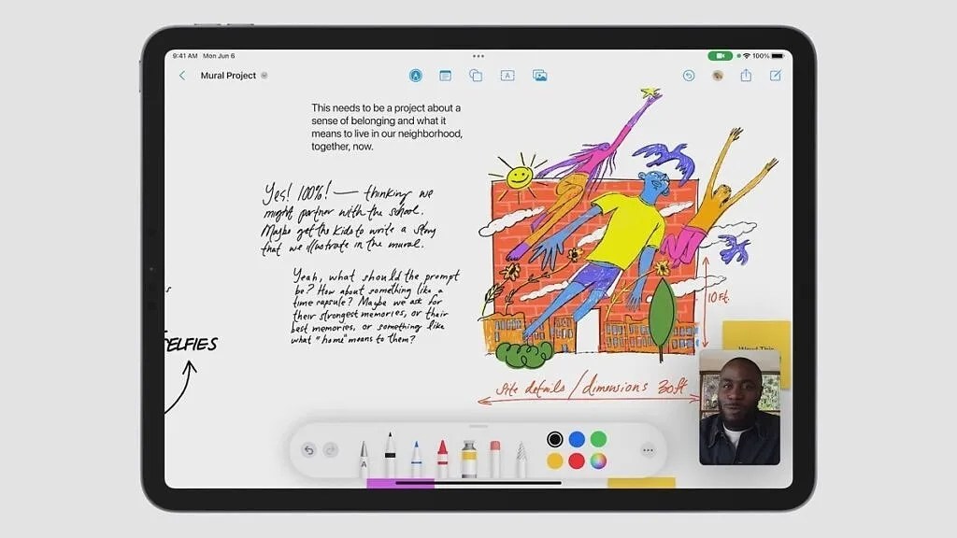The image size is (957, 538).
Task: Pick the fill bucket tool in the palette
Action: pos(467,455)
